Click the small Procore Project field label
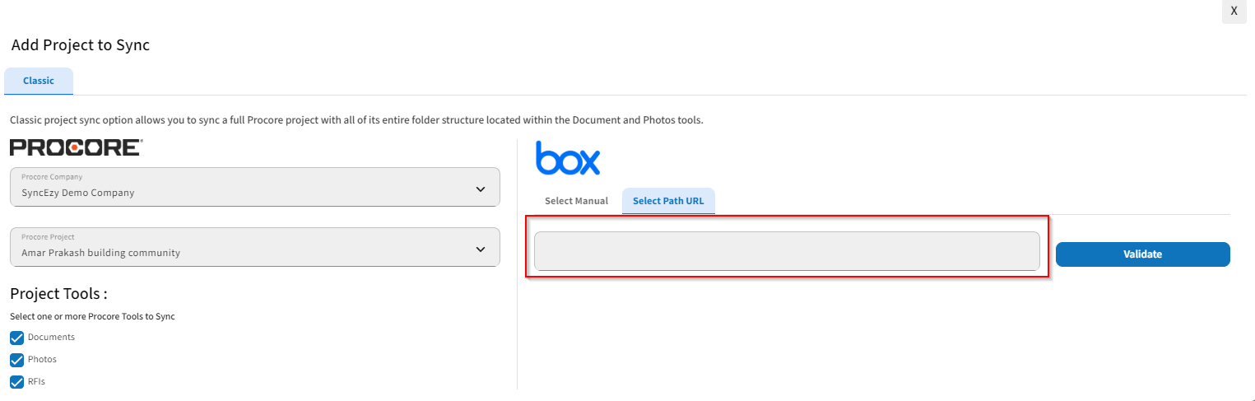This screenshot has height=401, width=1255. tap(48, 237)
